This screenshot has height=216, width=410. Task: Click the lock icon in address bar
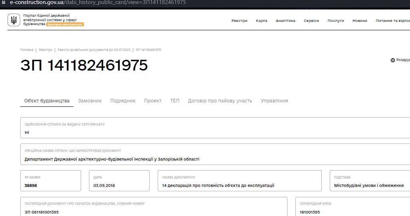point(4,2)
